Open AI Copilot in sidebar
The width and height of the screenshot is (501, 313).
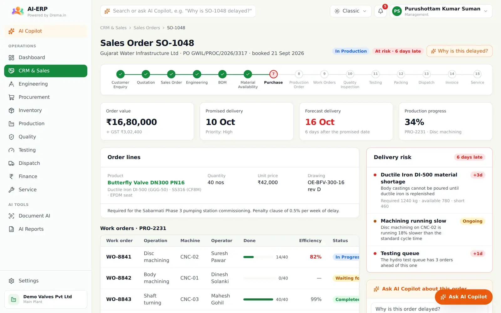[46, 31]
